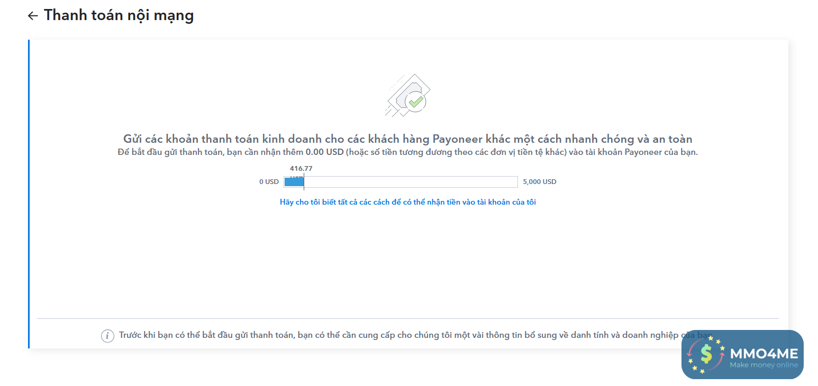Image resolution: width=818 pixels, height=386 pixels.
Task: Click the USD received progress bar
Action: tap(401, 182)
